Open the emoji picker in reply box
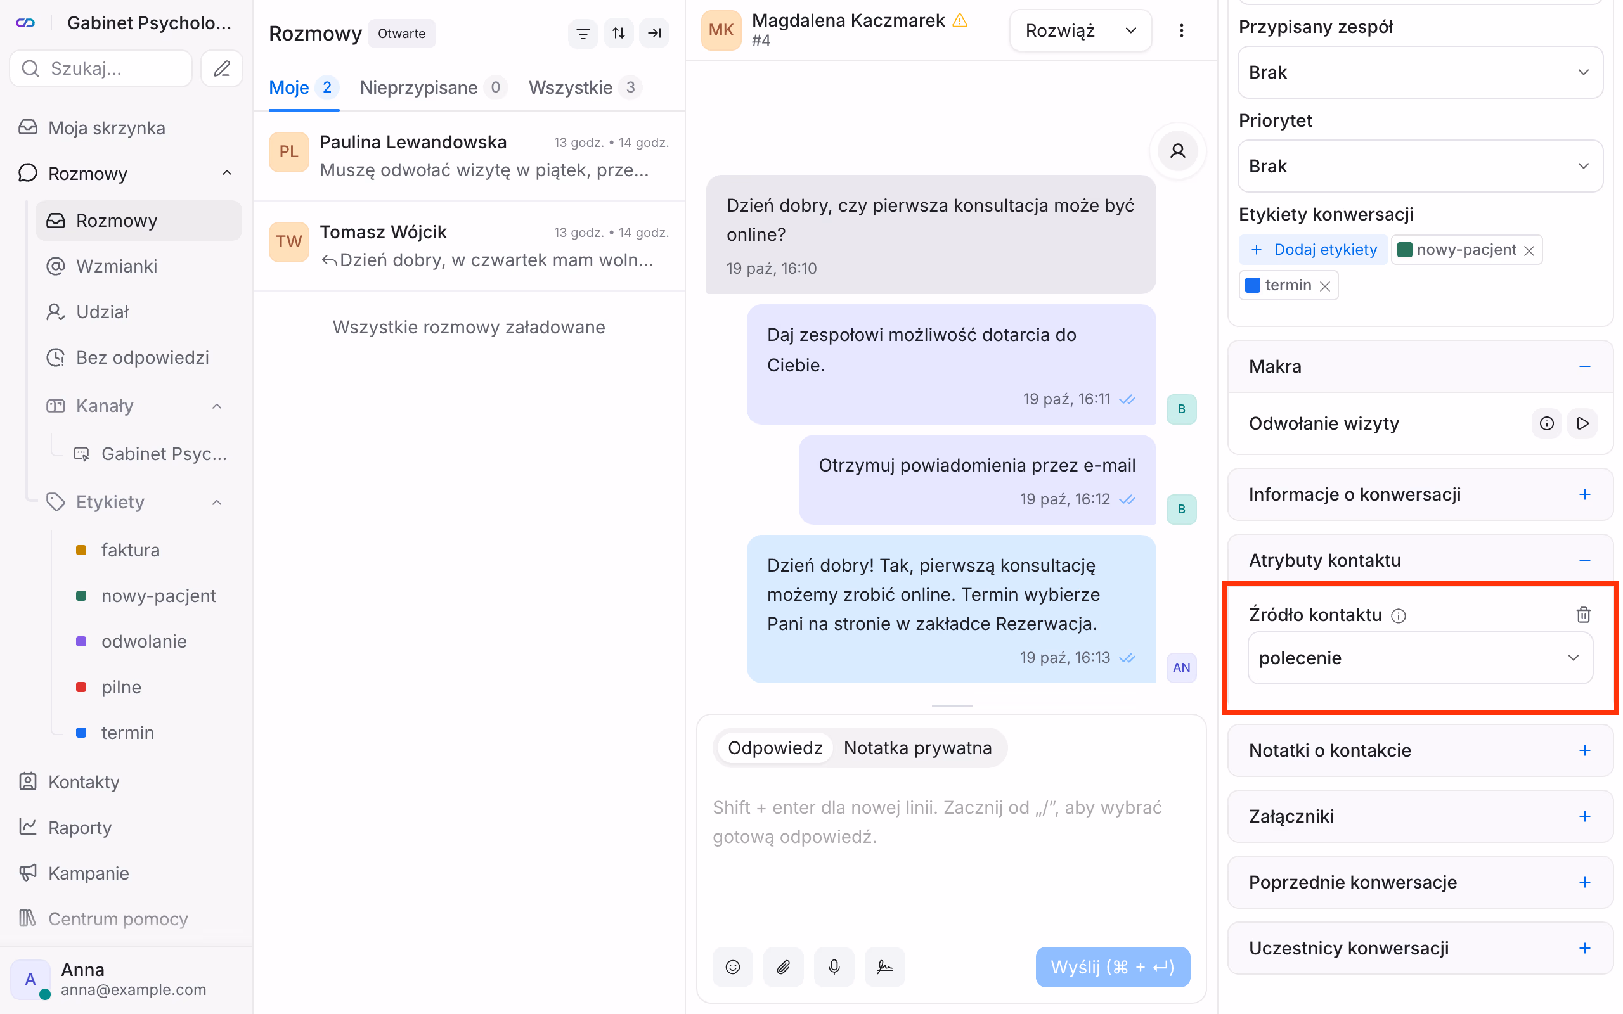 [x=732, y=966]
